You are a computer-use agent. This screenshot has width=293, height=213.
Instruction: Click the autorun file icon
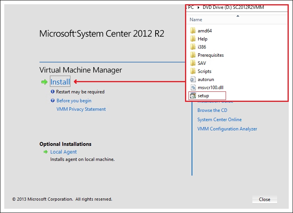(193, 79)
